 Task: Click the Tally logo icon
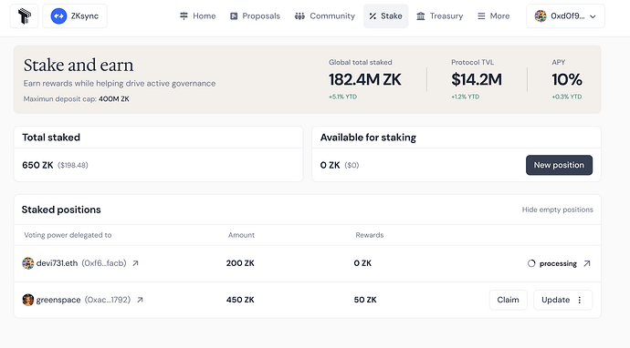[24, 16]
